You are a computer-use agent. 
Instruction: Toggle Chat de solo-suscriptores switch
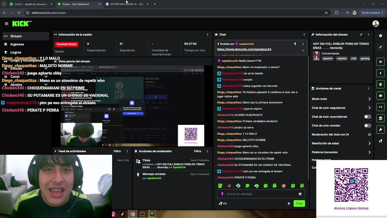click(x=367, y=117)
